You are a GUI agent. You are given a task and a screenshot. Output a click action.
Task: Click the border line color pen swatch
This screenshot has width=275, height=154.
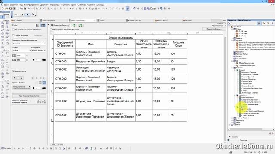pyautogui.click(x=44, y=88)
